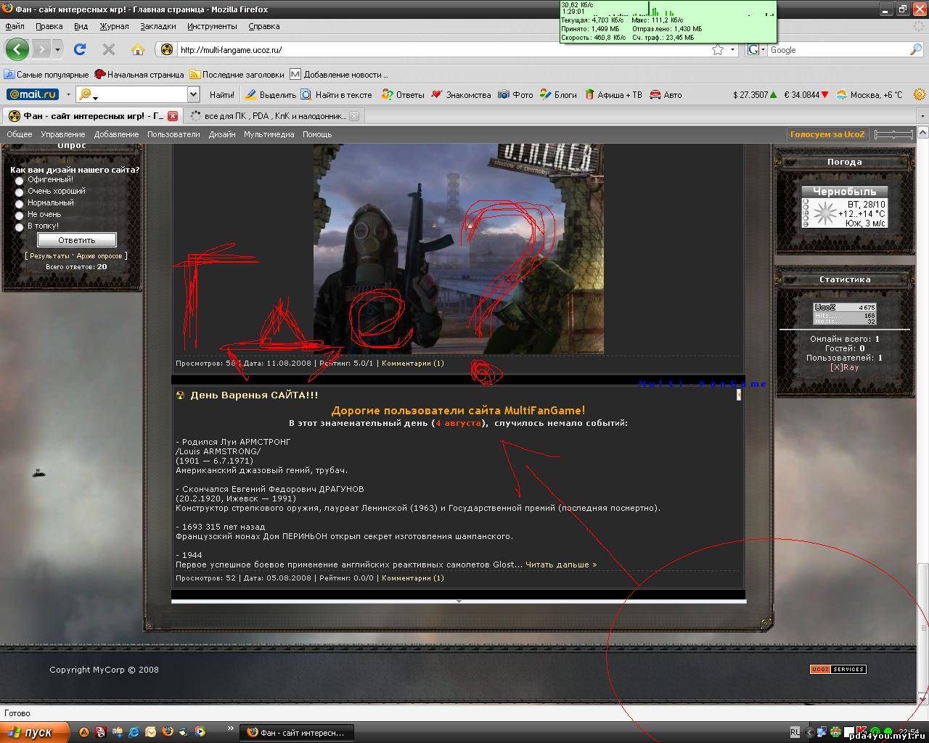Open Архив опросов link
Screen dimensions: 929x743
tap(99, 256)
